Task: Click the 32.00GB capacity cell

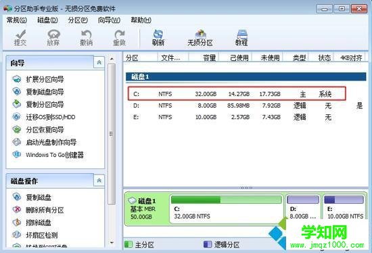Action: tap(206, 94)
